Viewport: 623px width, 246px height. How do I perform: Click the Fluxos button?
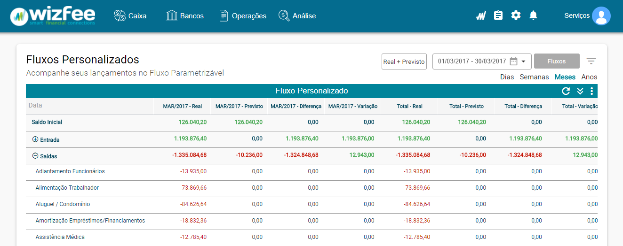557,61
